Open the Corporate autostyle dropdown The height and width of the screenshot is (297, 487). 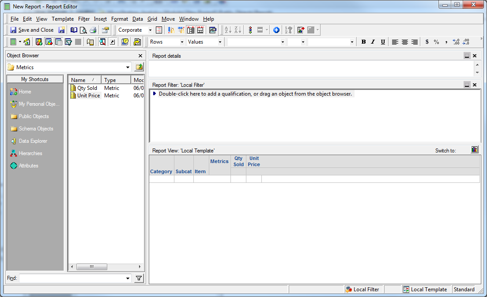(150, 30)
